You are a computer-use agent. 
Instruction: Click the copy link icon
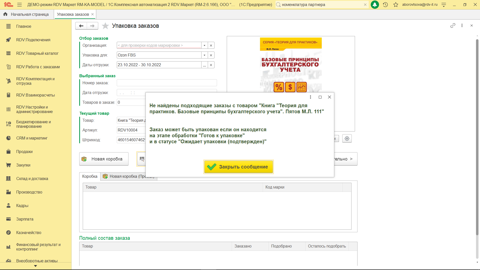tap(453, 25)
